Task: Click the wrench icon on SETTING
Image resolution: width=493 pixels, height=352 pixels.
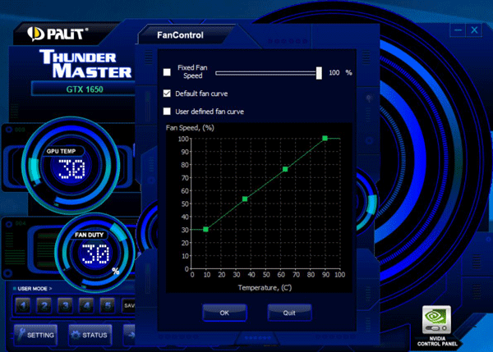Action: tap(21, 334)
